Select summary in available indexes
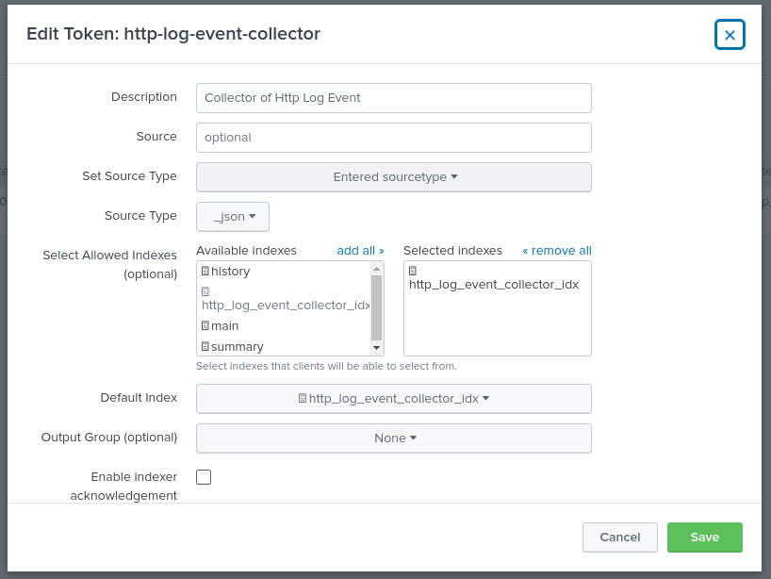 238,347
